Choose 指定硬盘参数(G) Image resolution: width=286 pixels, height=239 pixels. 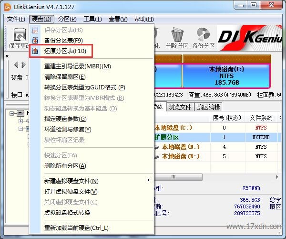click(92, 119)
